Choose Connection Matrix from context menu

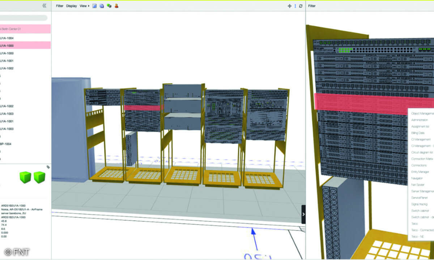(x=422, y=159)
